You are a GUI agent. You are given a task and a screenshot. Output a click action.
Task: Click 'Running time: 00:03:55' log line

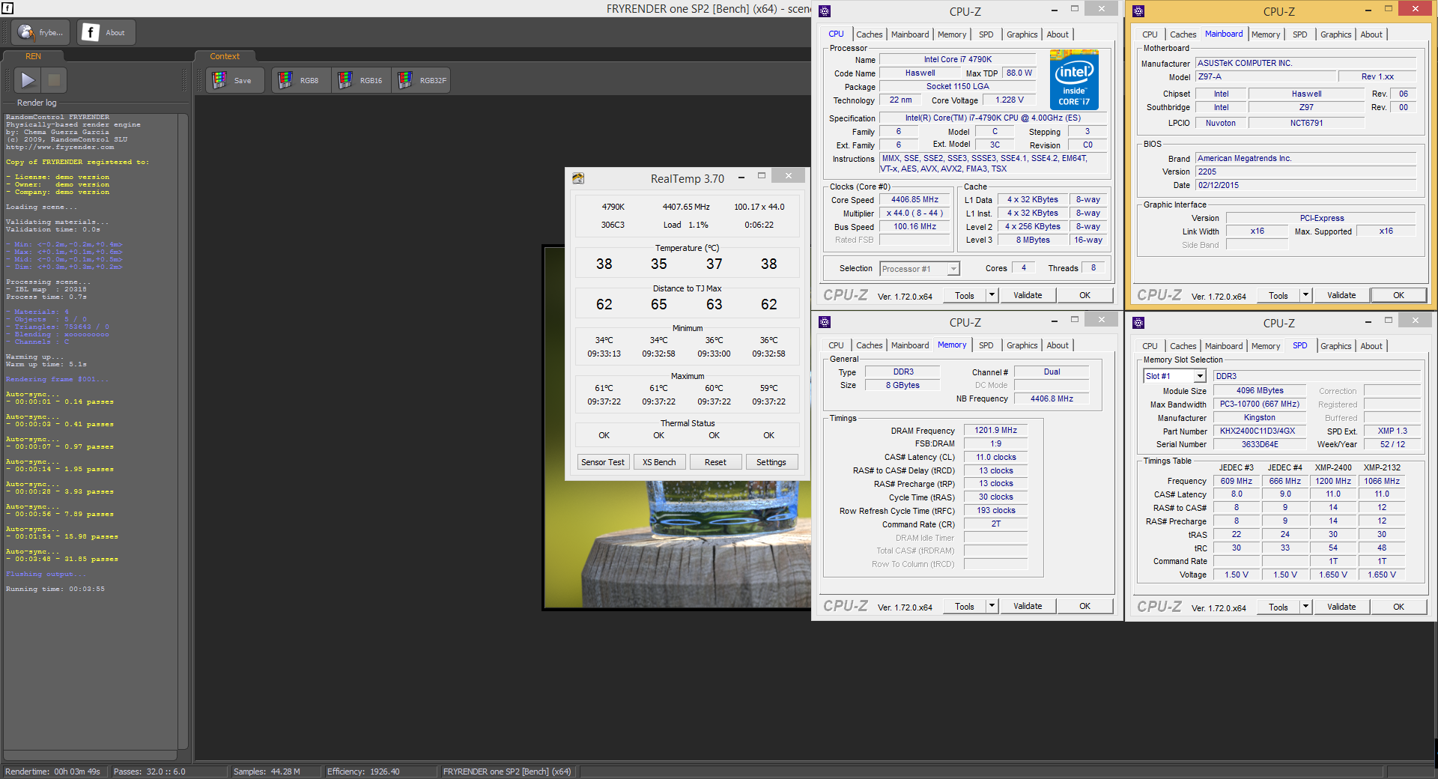55,589
